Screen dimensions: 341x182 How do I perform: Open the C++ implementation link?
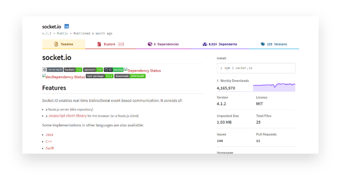point(49,141)
